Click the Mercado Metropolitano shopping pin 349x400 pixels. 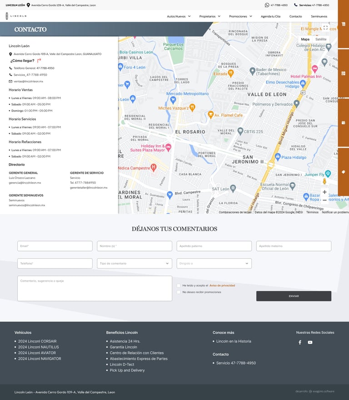click(173, 99)
